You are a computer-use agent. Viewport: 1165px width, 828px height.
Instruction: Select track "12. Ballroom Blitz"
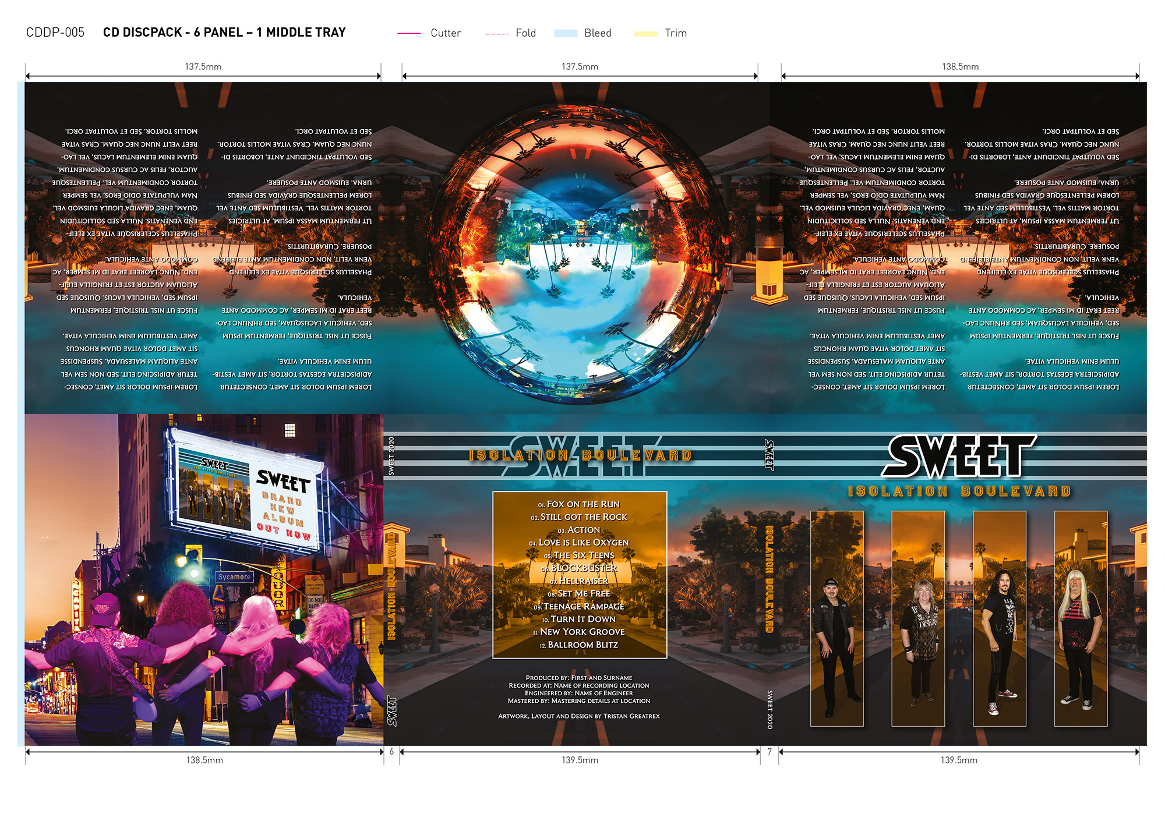click(x=579, y=645)
